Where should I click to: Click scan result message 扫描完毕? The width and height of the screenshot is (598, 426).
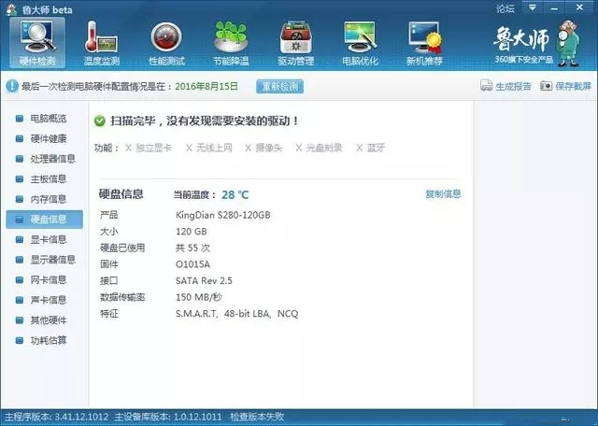pos(205,121)
